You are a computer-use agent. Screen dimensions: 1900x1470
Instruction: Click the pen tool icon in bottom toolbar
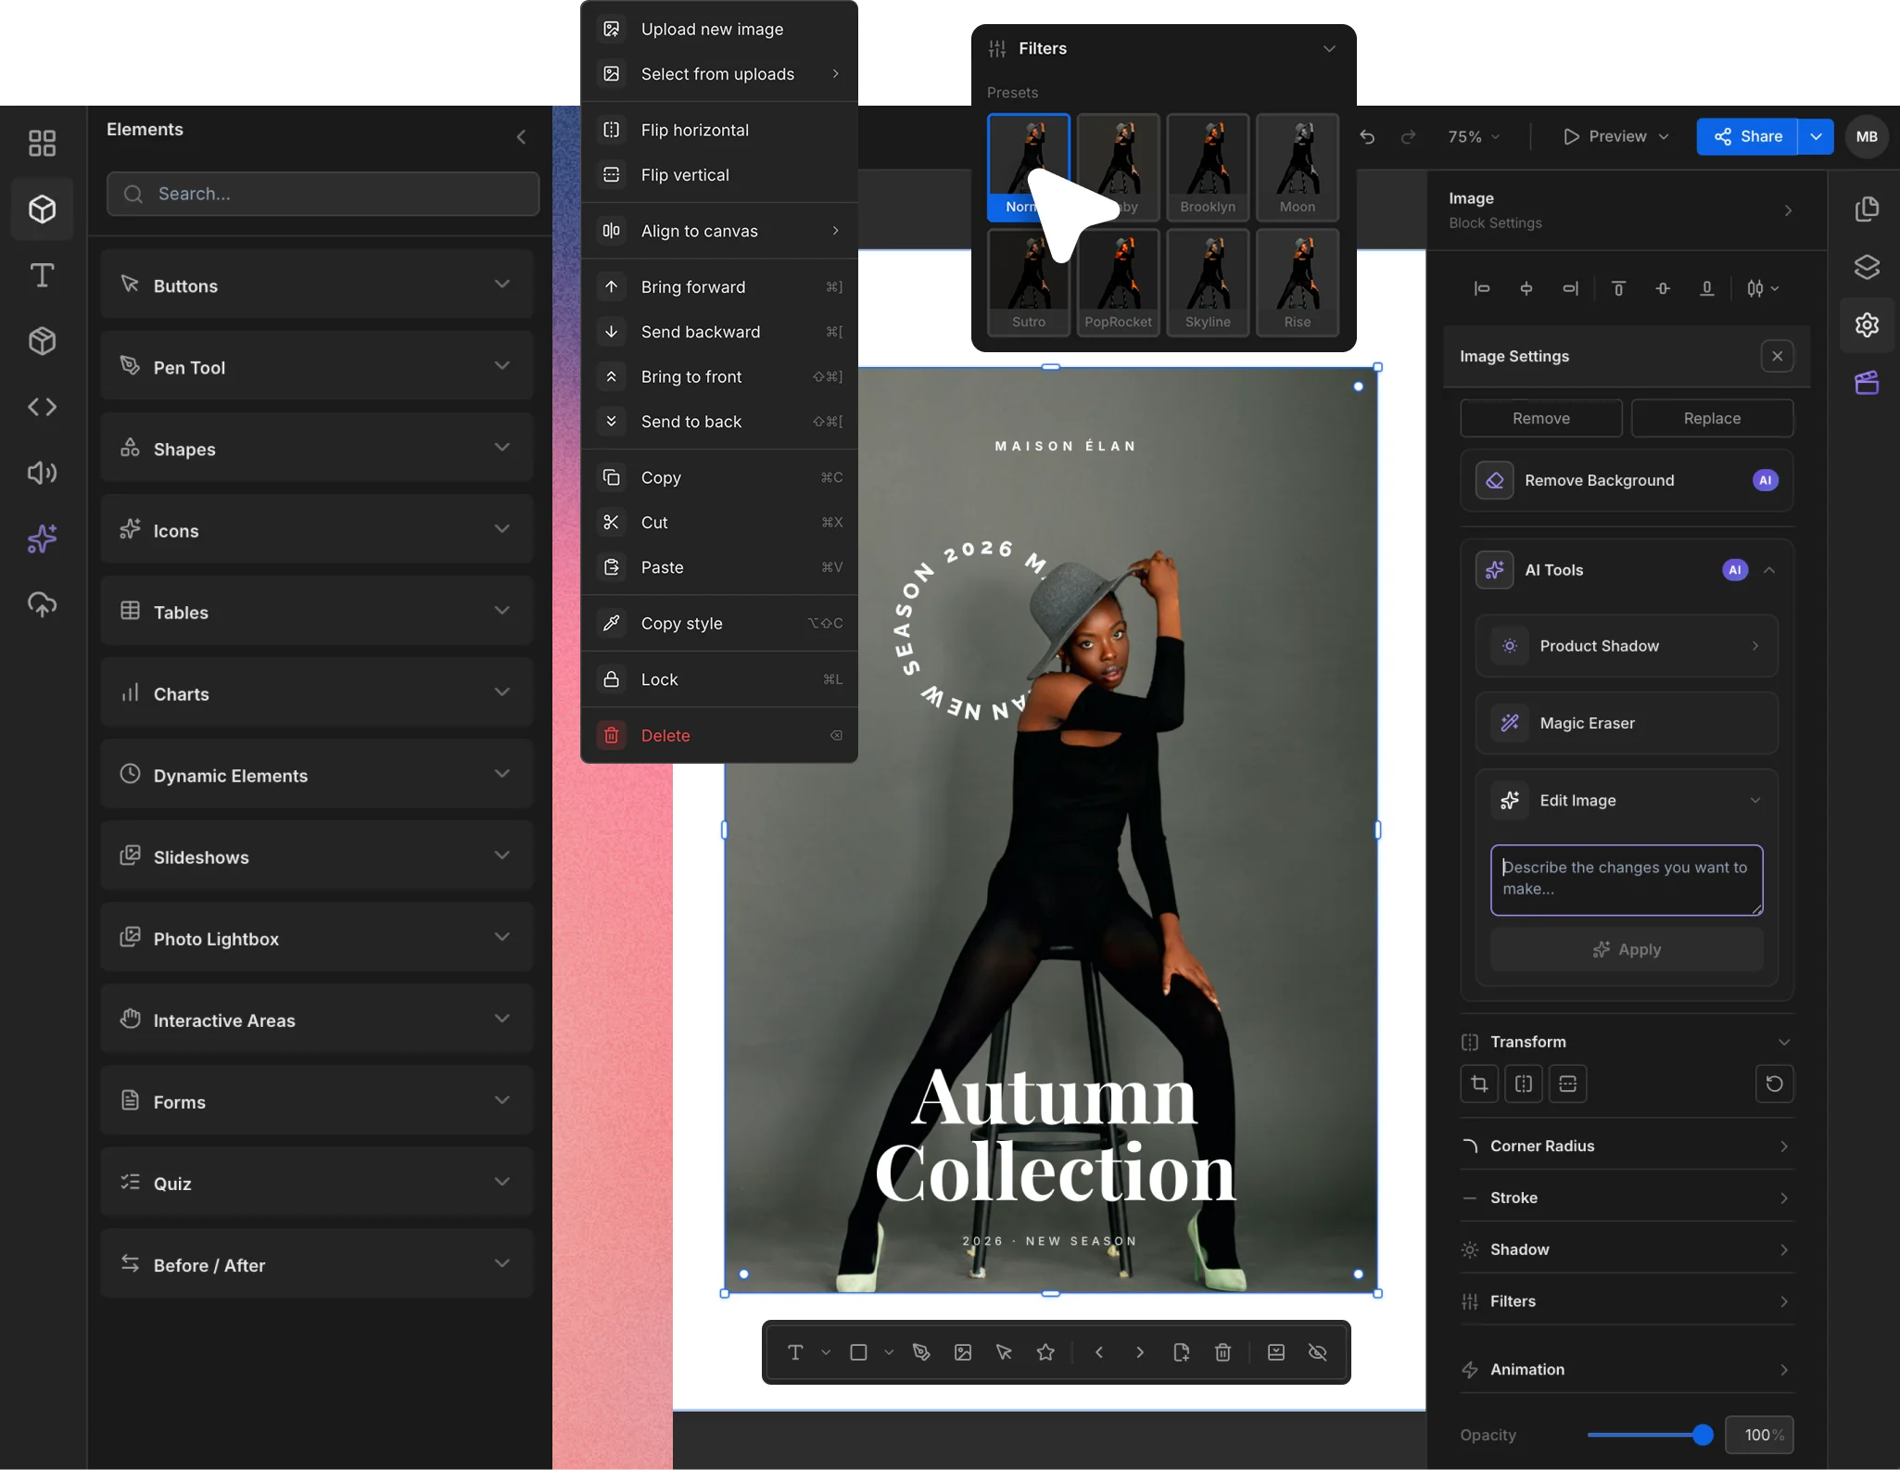921,1352
